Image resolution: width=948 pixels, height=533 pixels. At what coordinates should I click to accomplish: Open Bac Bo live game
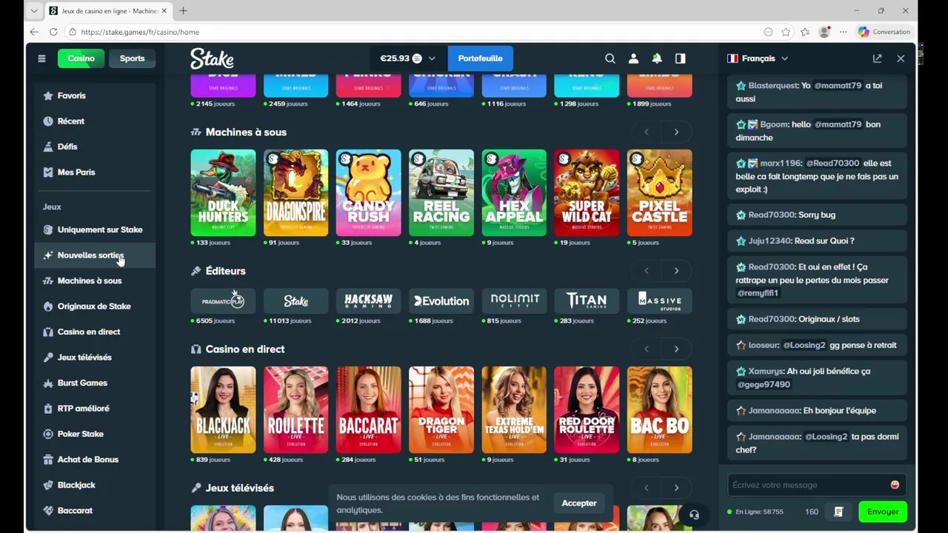coord(659,410)
